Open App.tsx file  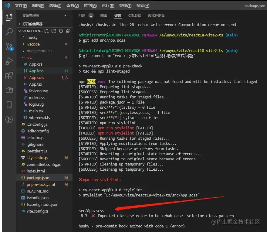coord(45,84)
